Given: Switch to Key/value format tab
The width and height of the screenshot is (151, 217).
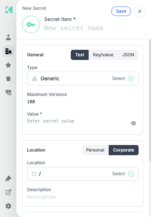Looking at the screenshot, I should [103, 55].
